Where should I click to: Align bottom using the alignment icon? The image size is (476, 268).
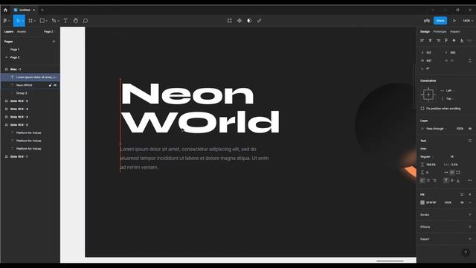[x=462, y=40]
